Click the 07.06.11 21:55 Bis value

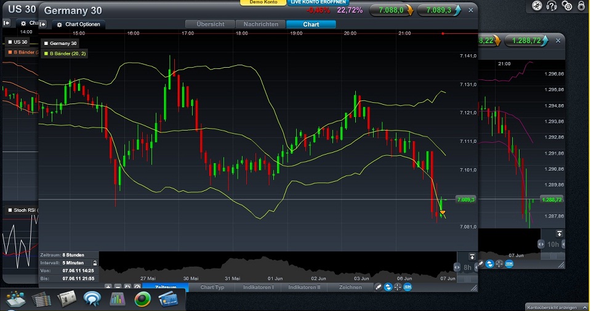pyautogui.click(x=78, y=278)
